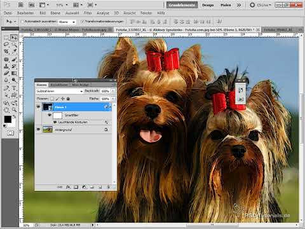Select the Type tool
Viewport: 305px width, 229px height.
14,88
